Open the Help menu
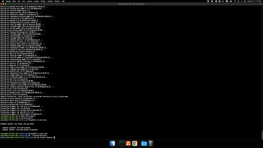The height and width of the screenshot is (148, 263). coord(63,1)
